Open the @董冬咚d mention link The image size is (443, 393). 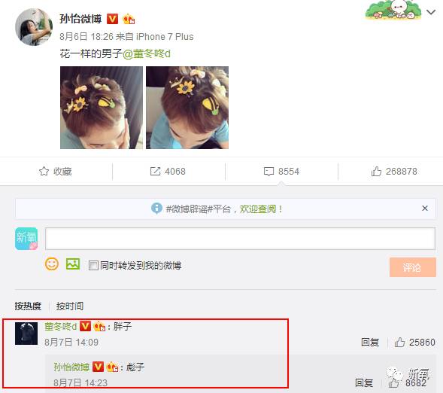coord(147,53)
